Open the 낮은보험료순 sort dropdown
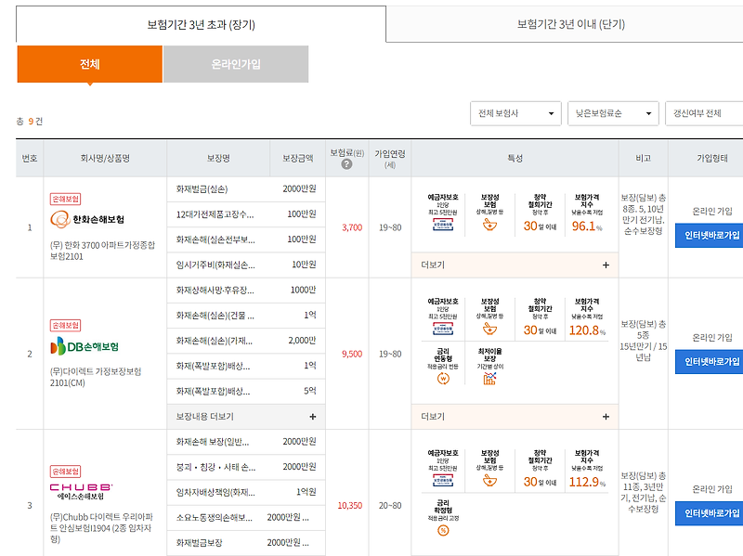The height and width of the screenshot is (556, 743). point(613,113)
